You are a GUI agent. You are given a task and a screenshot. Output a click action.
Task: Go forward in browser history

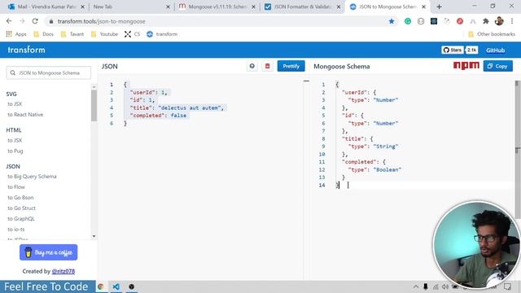[22, 21]
